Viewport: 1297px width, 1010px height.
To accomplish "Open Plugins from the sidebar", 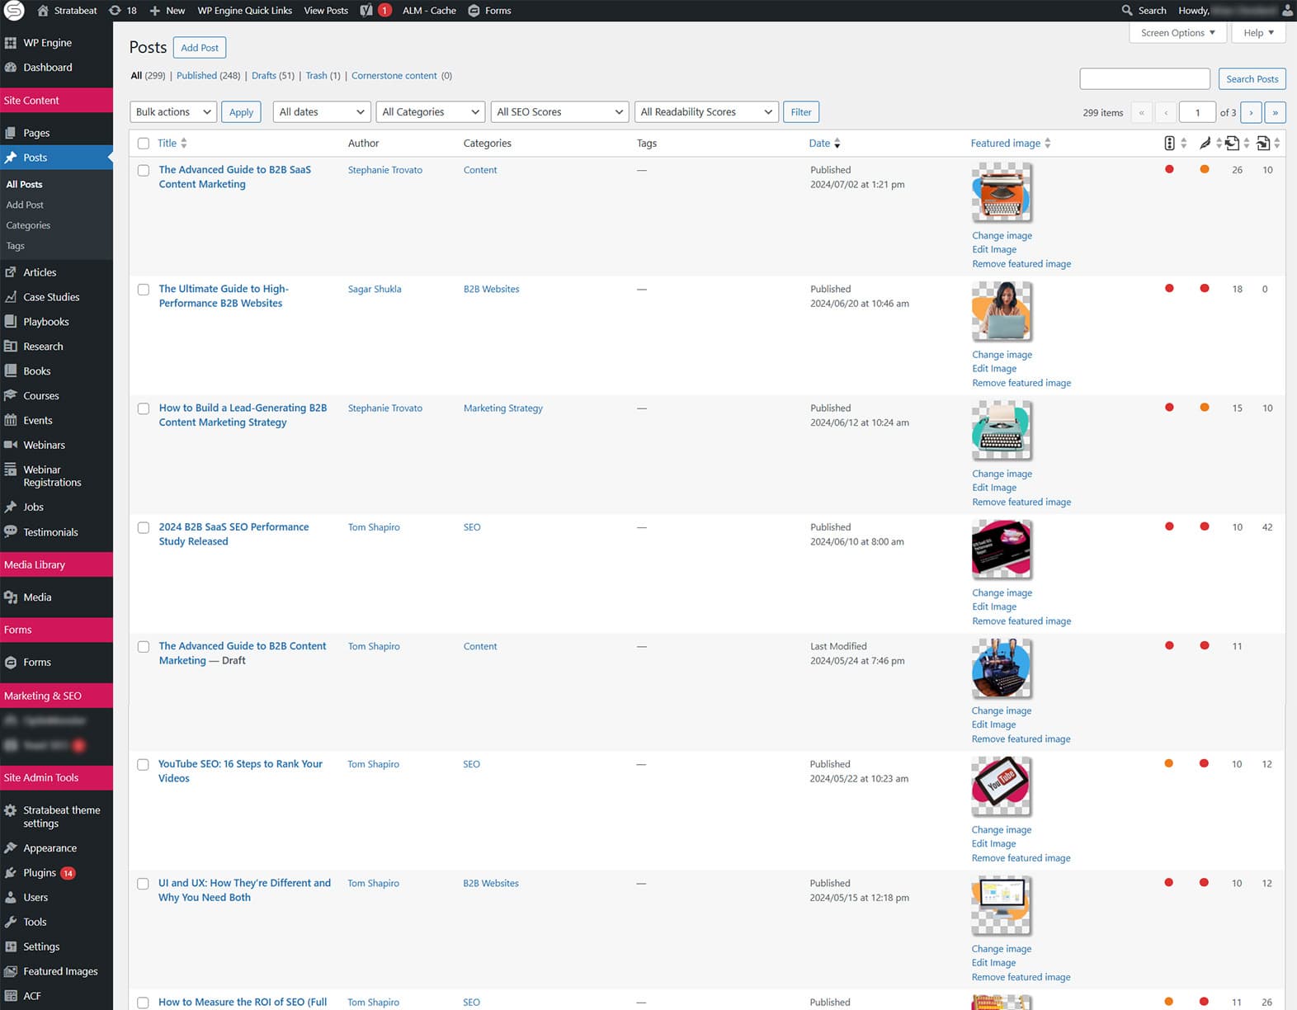I will pyautogui.click(x=40, y=873).
